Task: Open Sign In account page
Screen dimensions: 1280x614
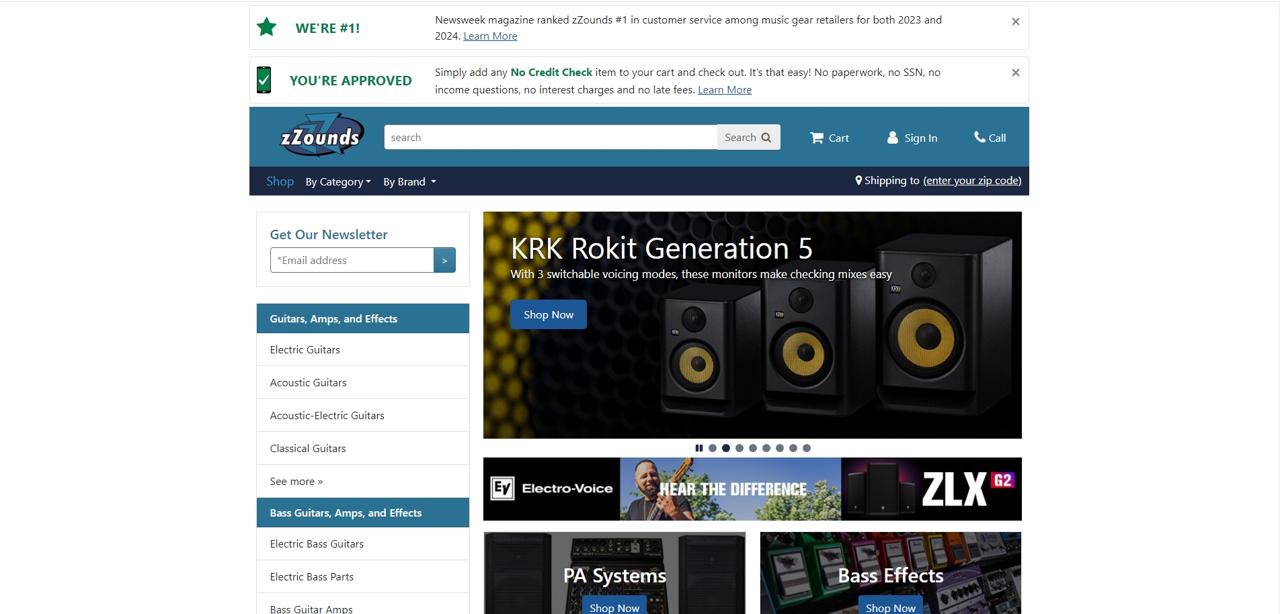Action: click(x=912, y=138)
